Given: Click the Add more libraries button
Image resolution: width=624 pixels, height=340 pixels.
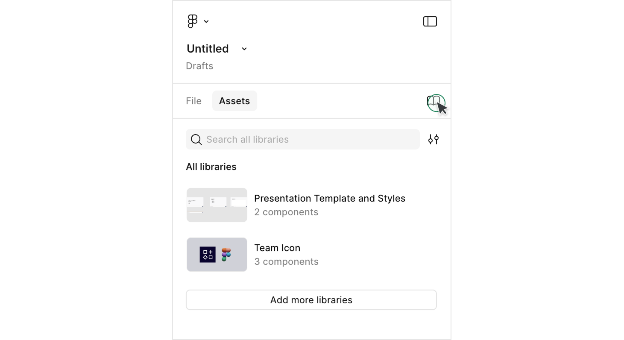Looking at the screenshot, I should tap(311, 300).
